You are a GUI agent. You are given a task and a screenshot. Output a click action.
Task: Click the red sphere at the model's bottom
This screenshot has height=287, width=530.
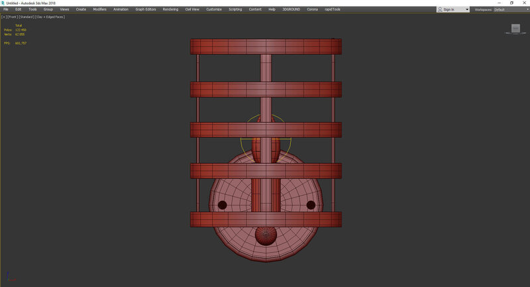coord(266,235)
